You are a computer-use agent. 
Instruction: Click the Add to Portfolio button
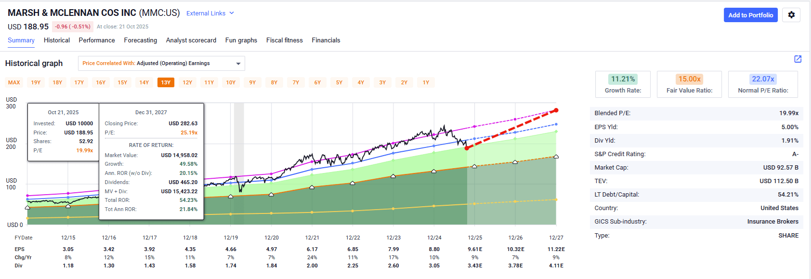750,15
